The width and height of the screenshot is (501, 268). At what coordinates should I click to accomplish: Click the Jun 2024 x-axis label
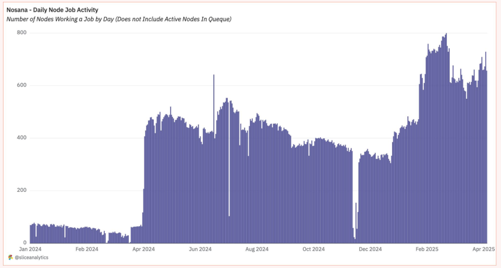200,249
